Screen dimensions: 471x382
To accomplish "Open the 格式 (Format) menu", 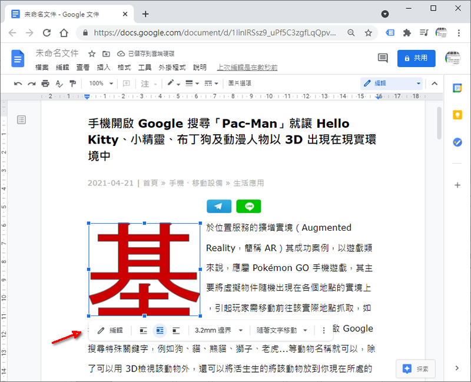I will 124,67.
